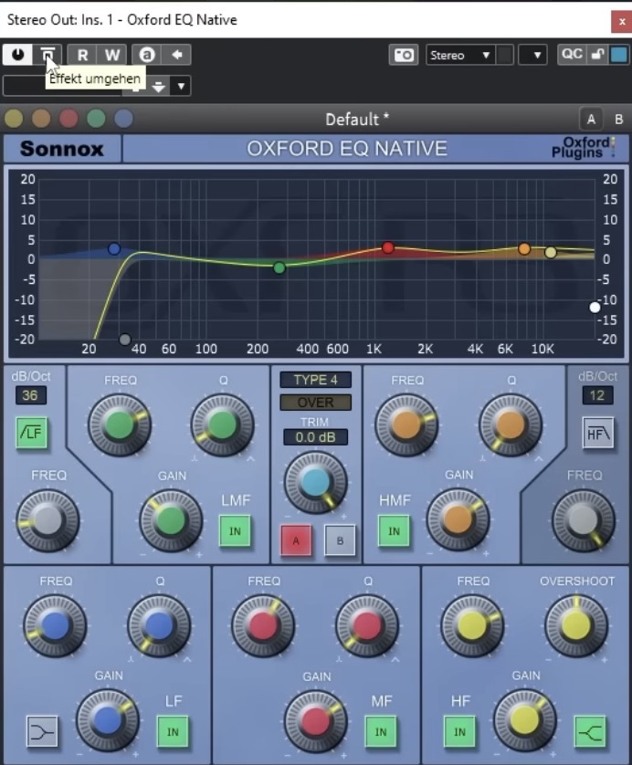Click the blue preset color dot
This screenshot has width=632, height=765.
123,119
